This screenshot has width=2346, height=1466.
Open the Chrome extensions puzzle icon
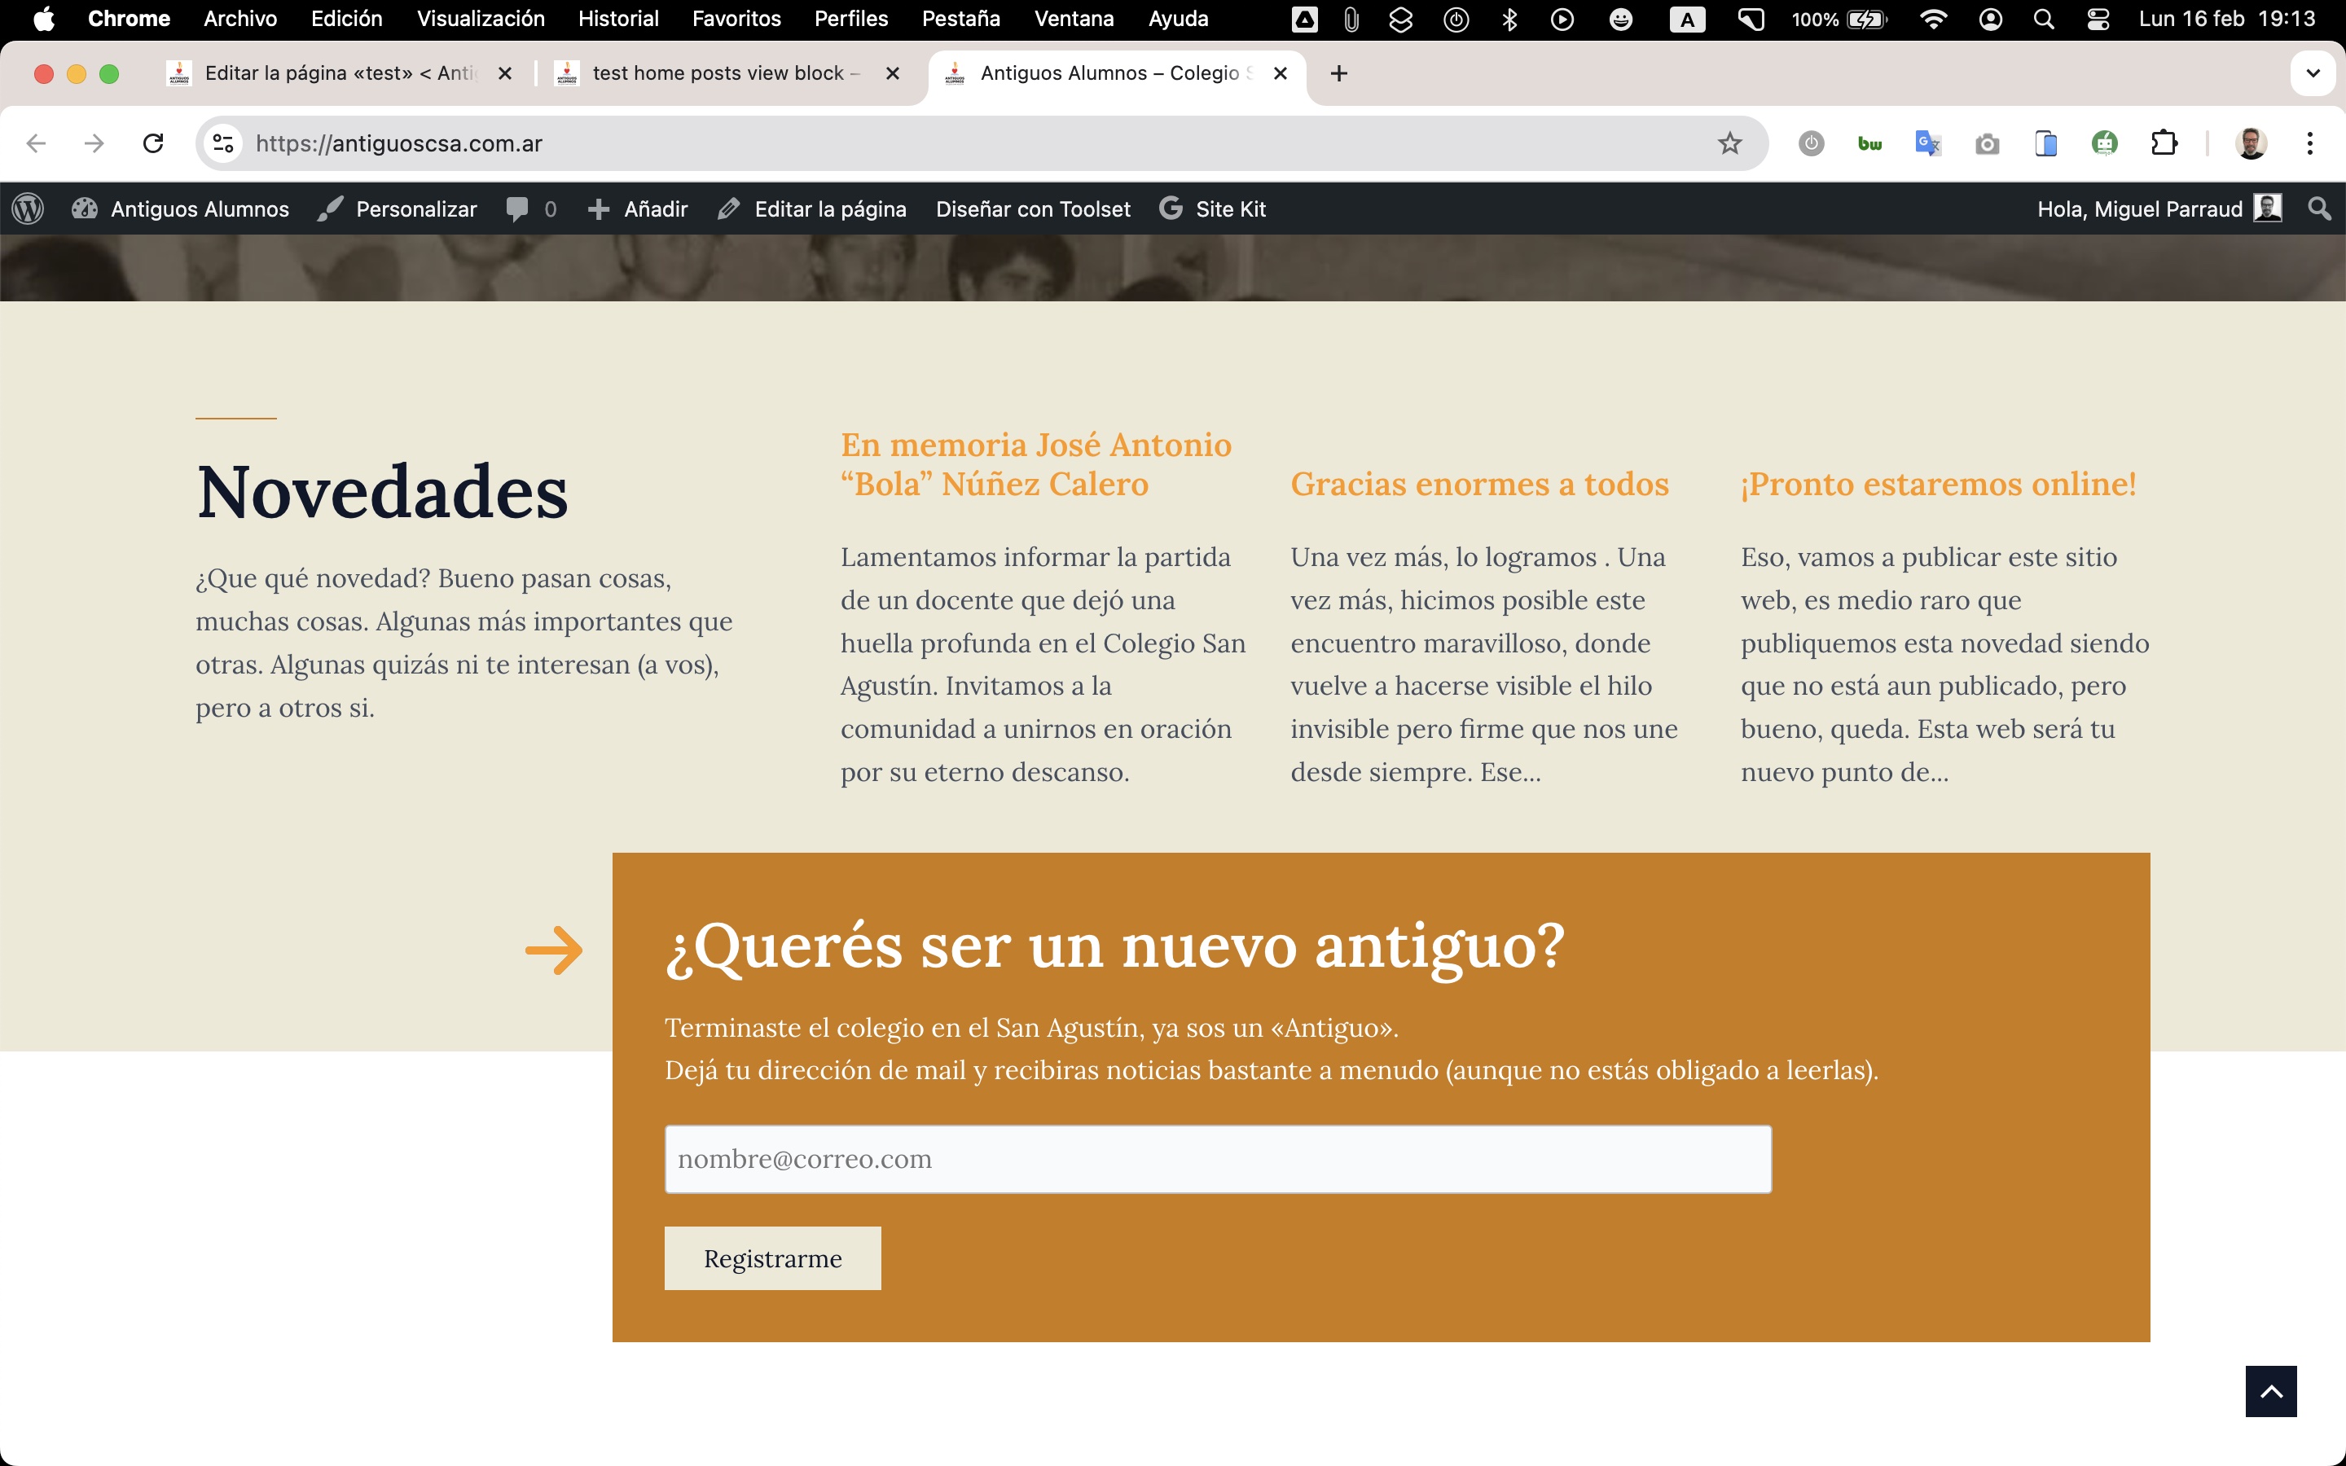(x=2164, y=143)
